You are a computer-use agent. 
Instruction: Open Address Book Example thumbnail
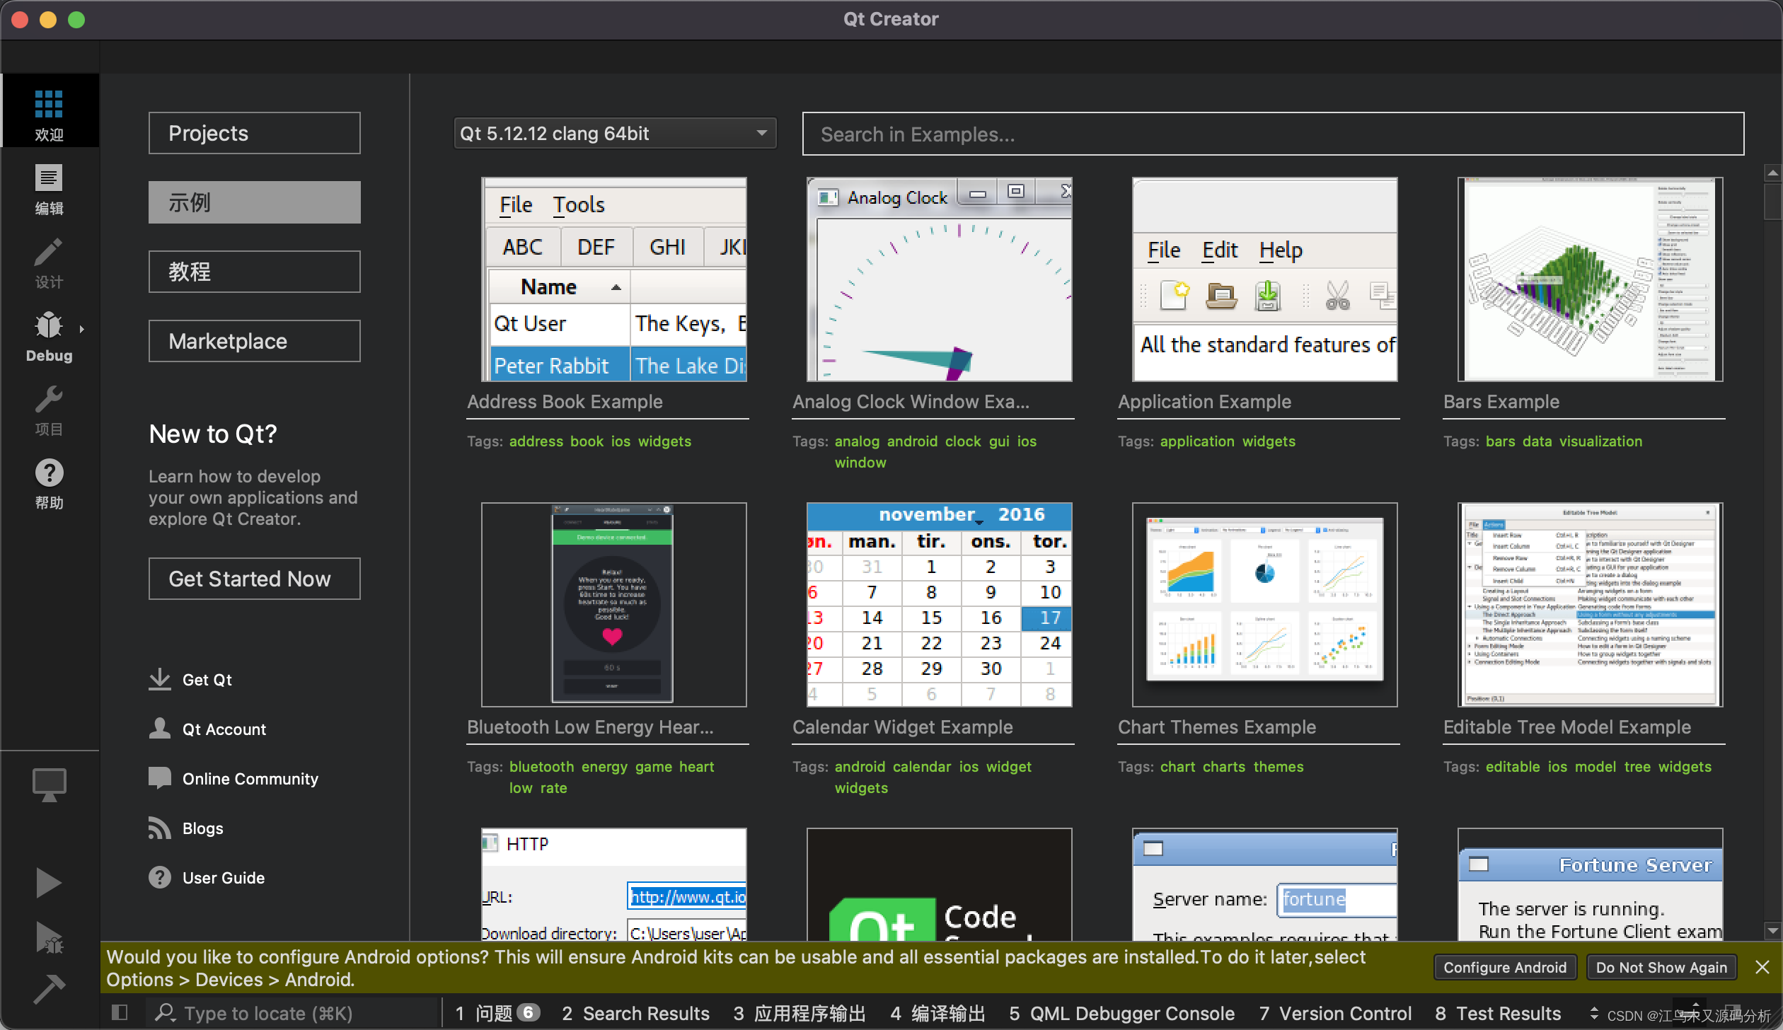click(614, 279)
